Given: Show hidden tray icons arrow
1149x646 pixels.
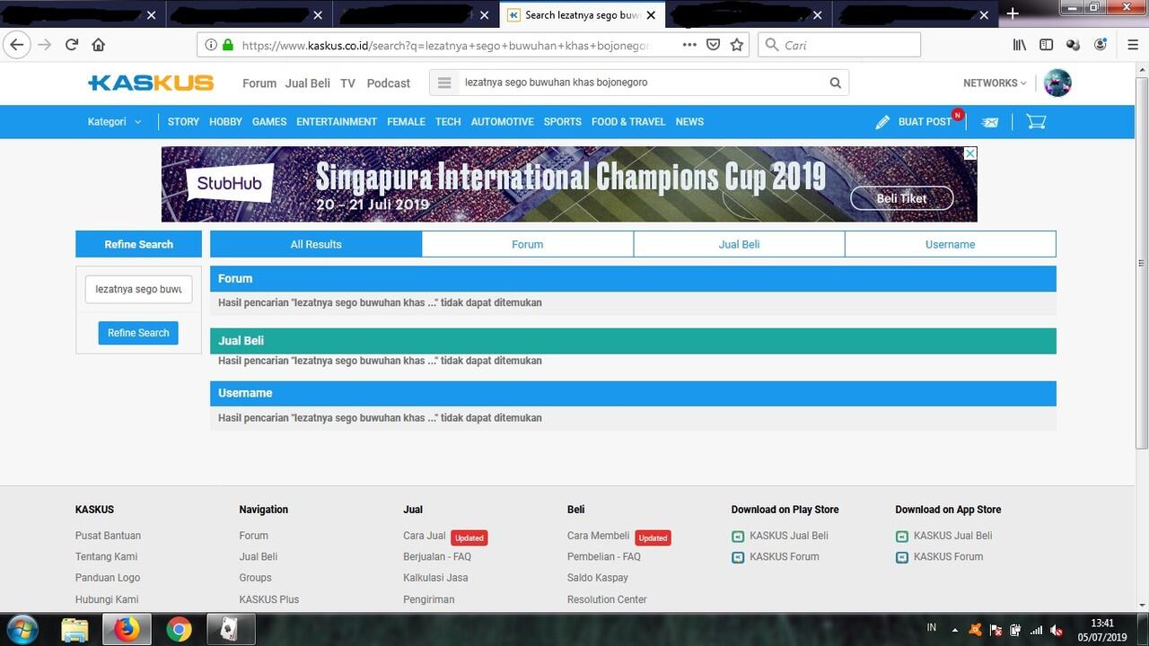Looking at the screenshot, I should coord(955,630).
